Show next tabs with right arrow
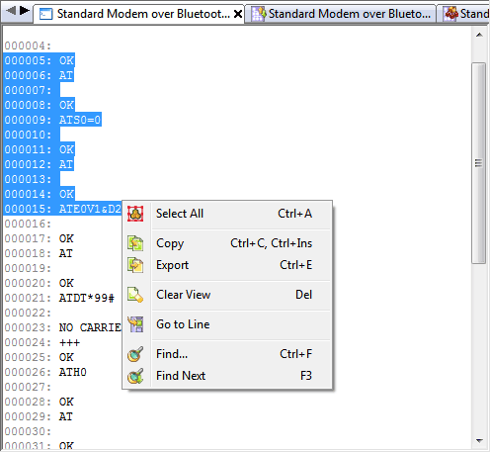The image size is (490, 452). [x=25, y=11]
